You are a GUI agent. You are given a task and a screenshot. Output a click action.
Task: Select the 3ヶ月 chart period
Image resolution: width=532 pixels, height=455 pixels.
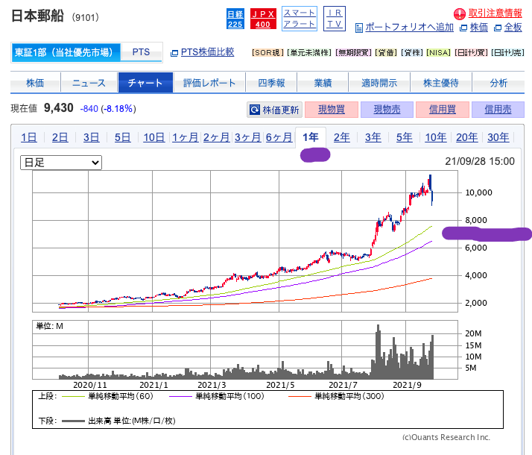click(248, 137)
